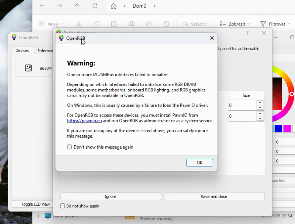Click the bottom color value field showing 0

(x=285, y=161)
